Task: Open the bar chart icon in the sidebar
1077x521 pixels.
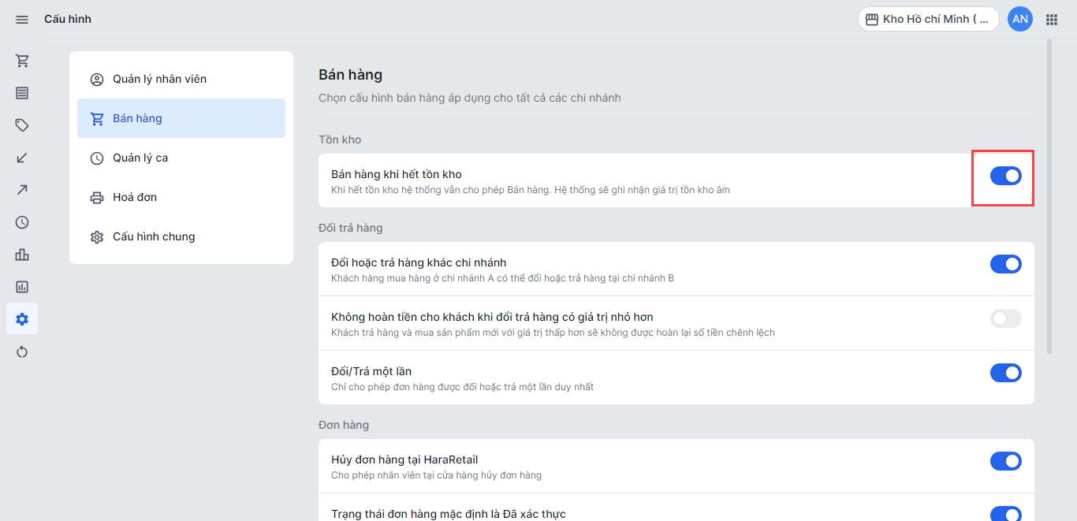Action: coord(22,255)
